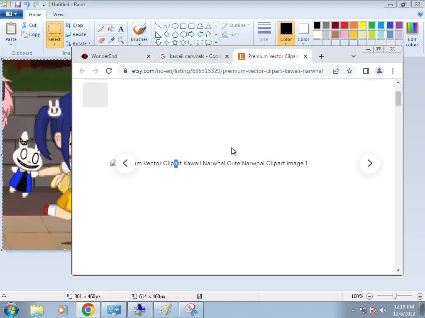Open a new Chrome tab
The height and width of the screenshot is (318, 425).
pyautogui.click(x=321, y=56)
